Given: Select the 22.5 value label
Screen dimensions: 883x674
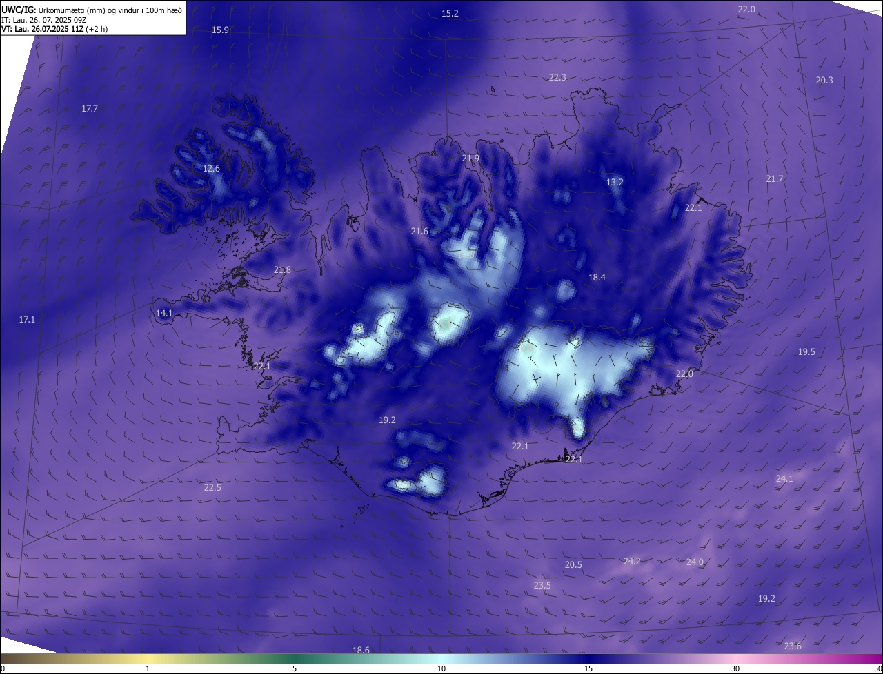Looking at the screenshot, I should [x=212, y=487].
